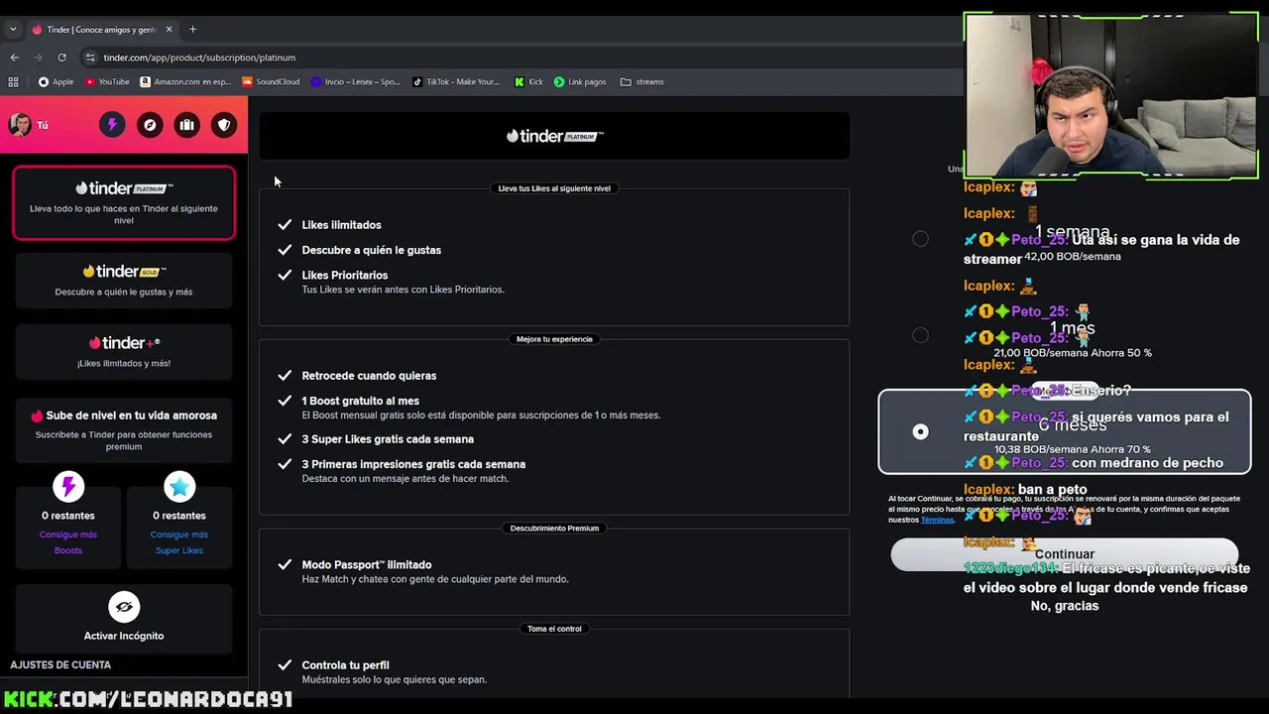
Task: Select the Tinder Gold subscription card
Action: [x=124, y=280]
